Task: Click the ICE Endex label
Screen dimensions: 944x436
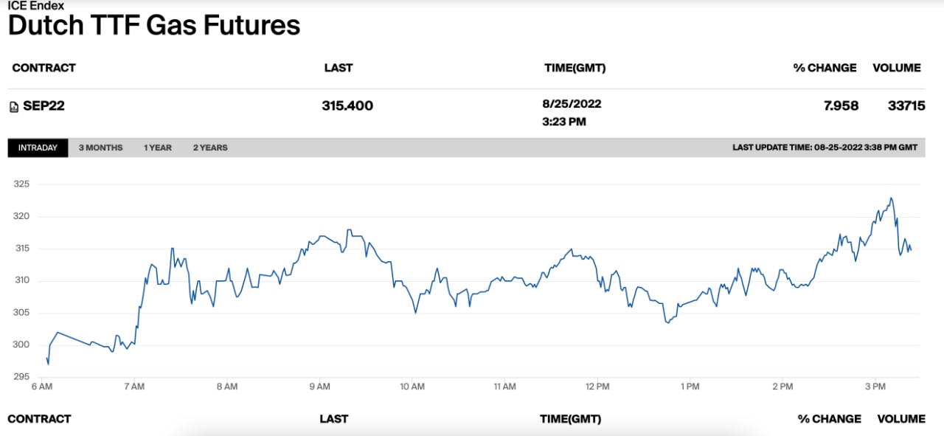Action: pos(36,6)
